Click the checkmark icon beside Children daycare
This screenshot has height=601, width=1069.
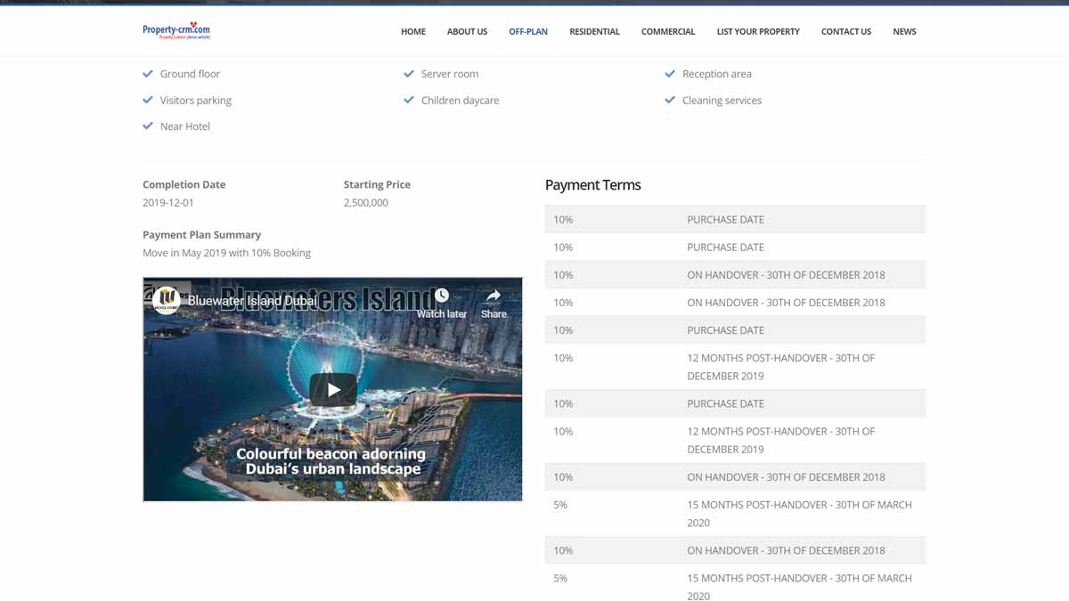click(409, 101)
